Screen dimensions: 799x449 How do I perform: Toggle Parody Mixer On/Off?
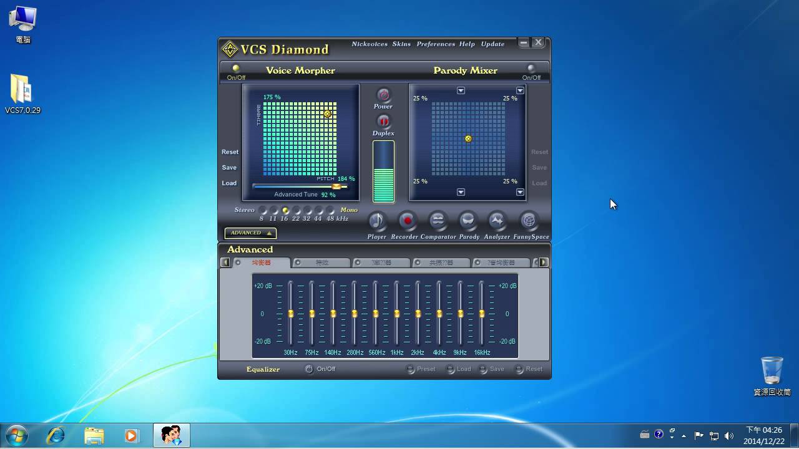(531, 68)
